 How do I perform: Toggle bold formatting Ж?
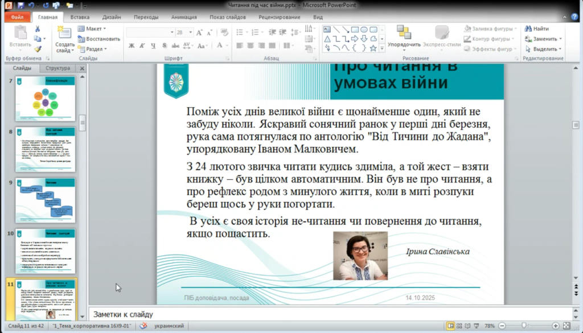pos(131,46)
